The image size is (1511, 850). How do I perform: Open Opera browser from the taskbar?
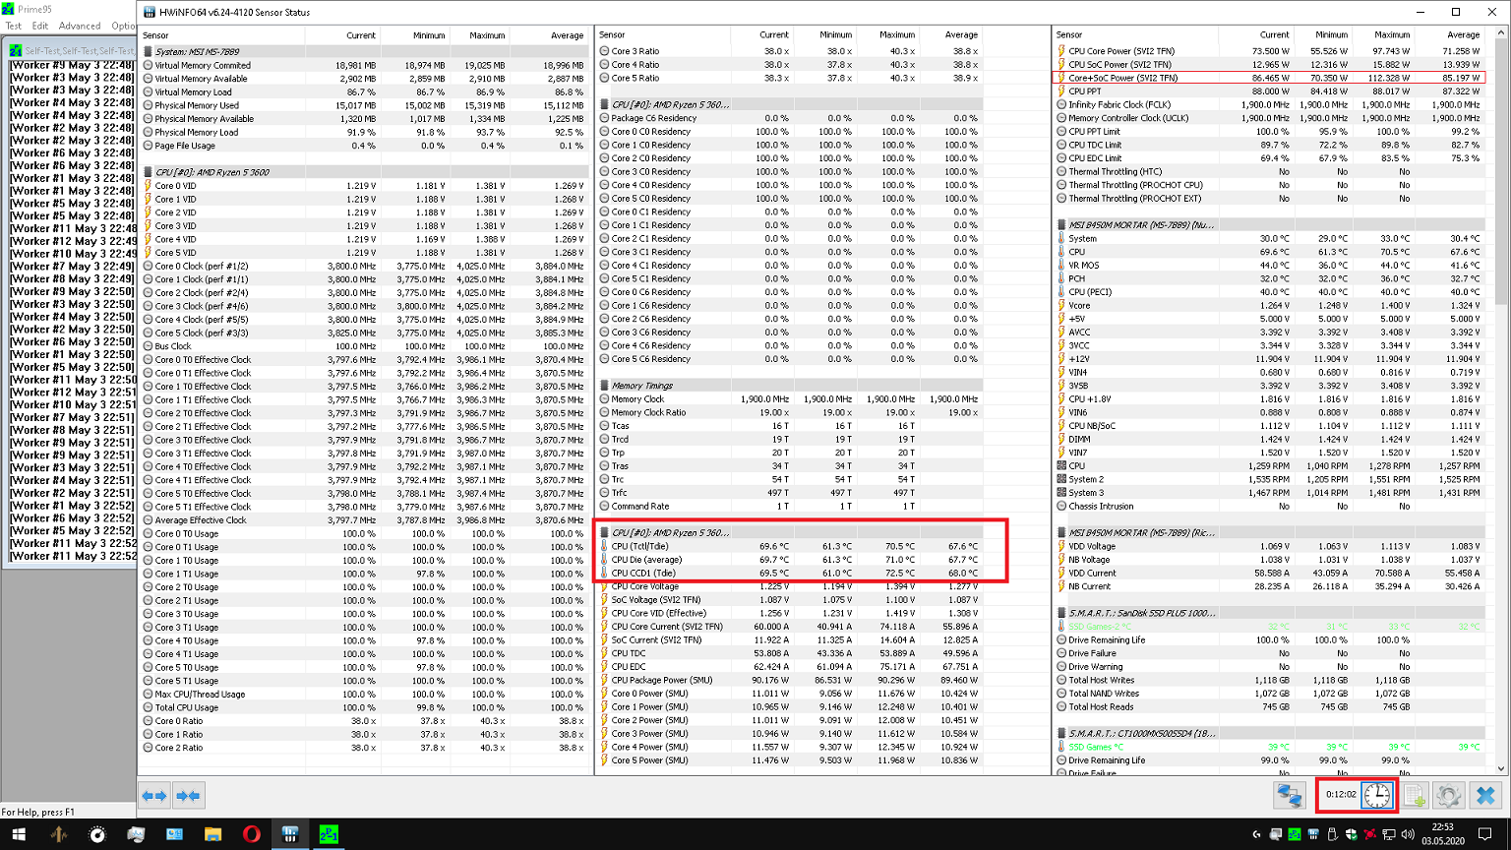pyautogui.click(x=251, y=834)
